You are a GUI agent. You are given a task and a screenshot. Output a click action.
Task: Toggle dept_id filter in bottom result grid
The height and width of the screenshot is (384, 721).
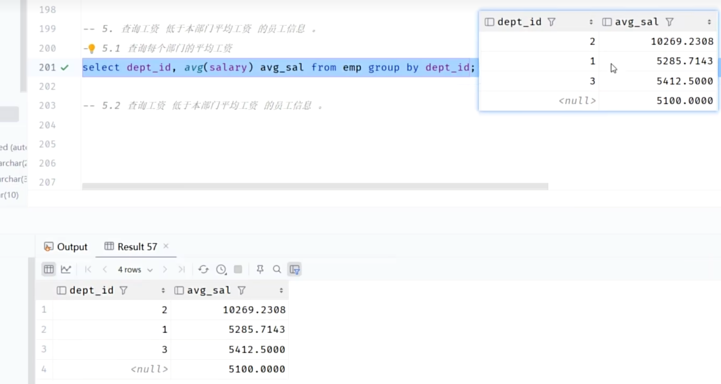124,290
